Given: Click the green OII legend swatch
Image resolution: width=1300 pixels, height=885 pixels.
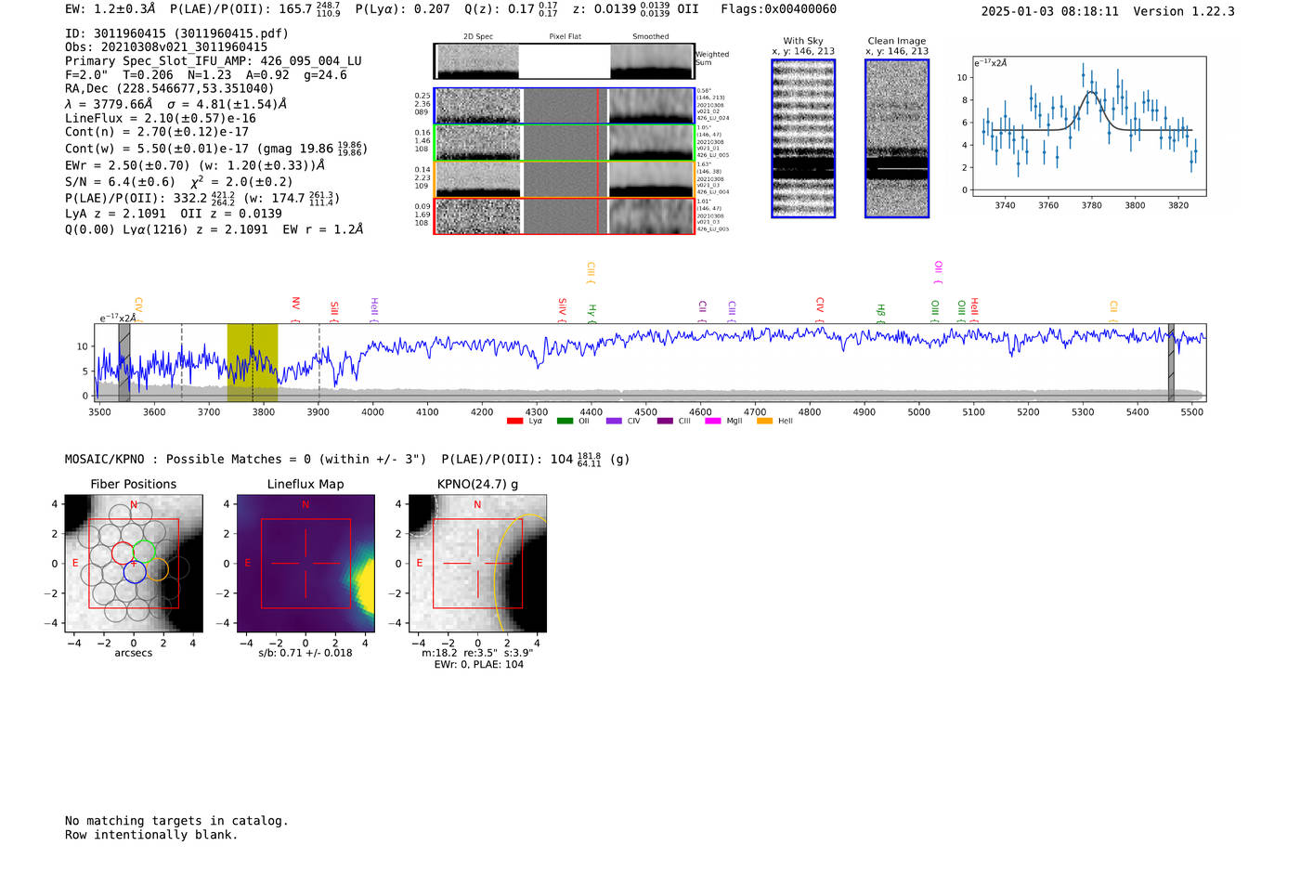Looking at the screenshot, I should coord(565,422).
